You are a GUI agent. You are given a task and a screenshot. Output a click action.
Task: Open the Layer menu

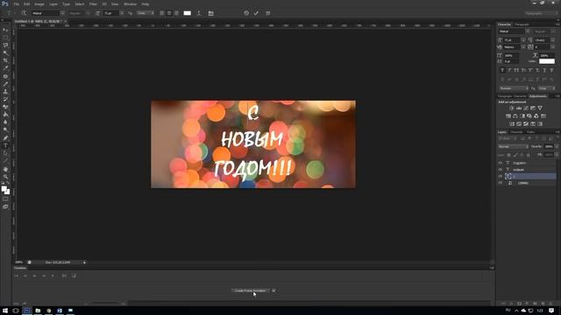[x=53, y=3]
